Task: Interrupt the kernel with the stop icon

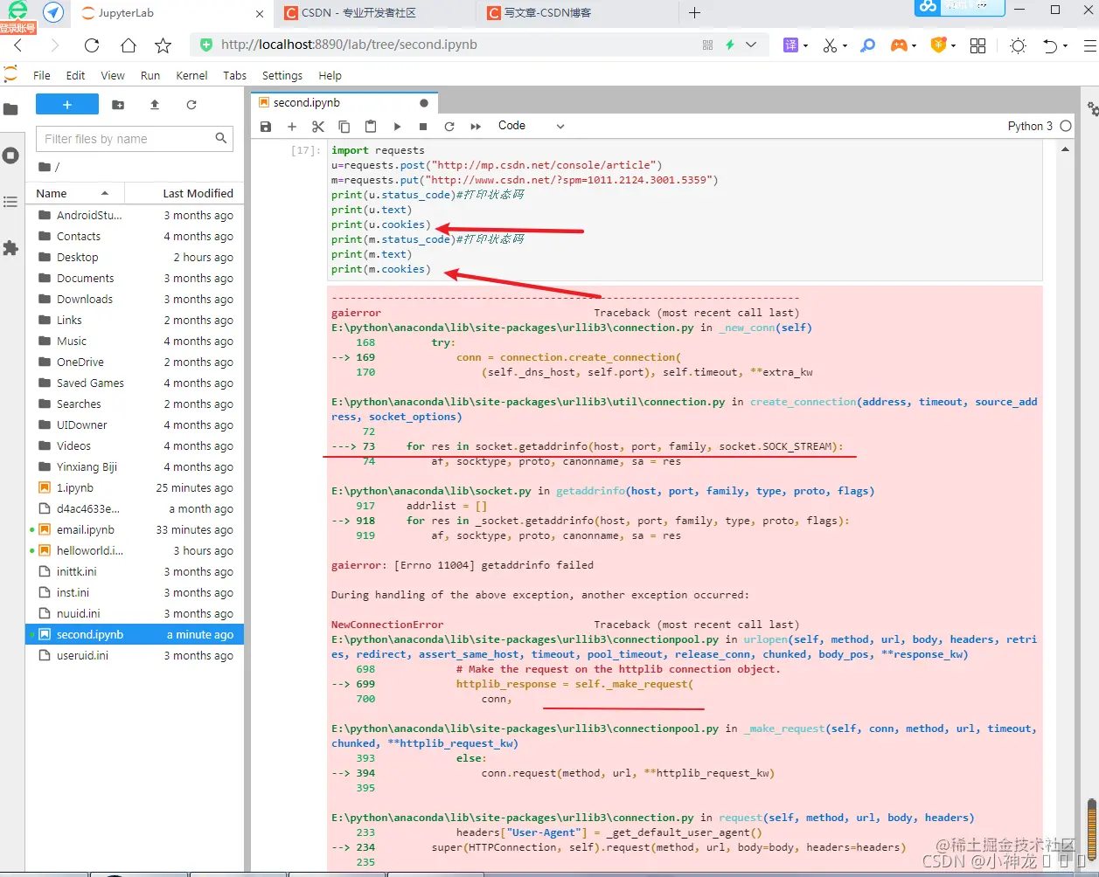Action: 423,127
